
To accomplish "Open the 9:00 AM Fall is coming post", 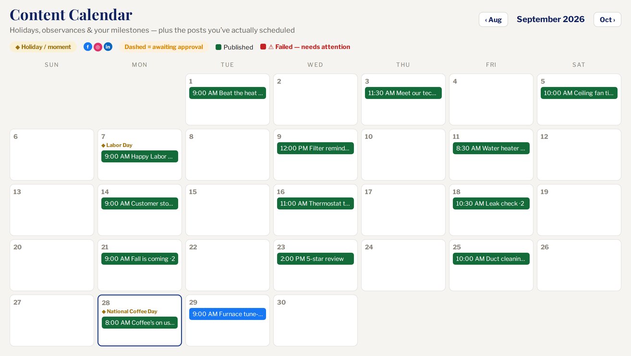I will coord(140,259).
